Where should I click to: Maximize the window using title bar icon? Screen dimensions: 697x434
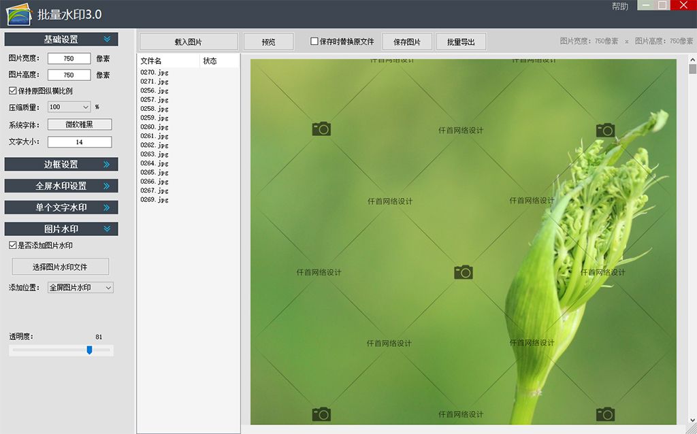pyautogui.click(x=662, y=5)
